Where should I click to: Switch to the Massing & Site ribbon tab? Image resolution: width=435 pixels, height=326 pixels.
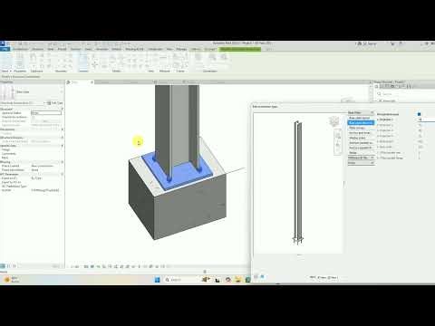[x=134, y=49]
